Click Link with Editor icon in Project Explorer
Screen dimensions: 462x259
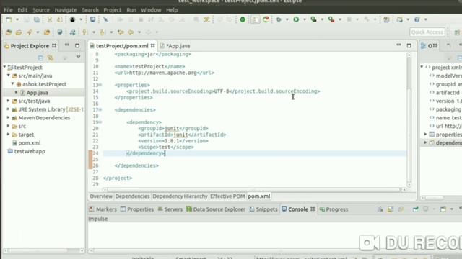pos(51,58)
